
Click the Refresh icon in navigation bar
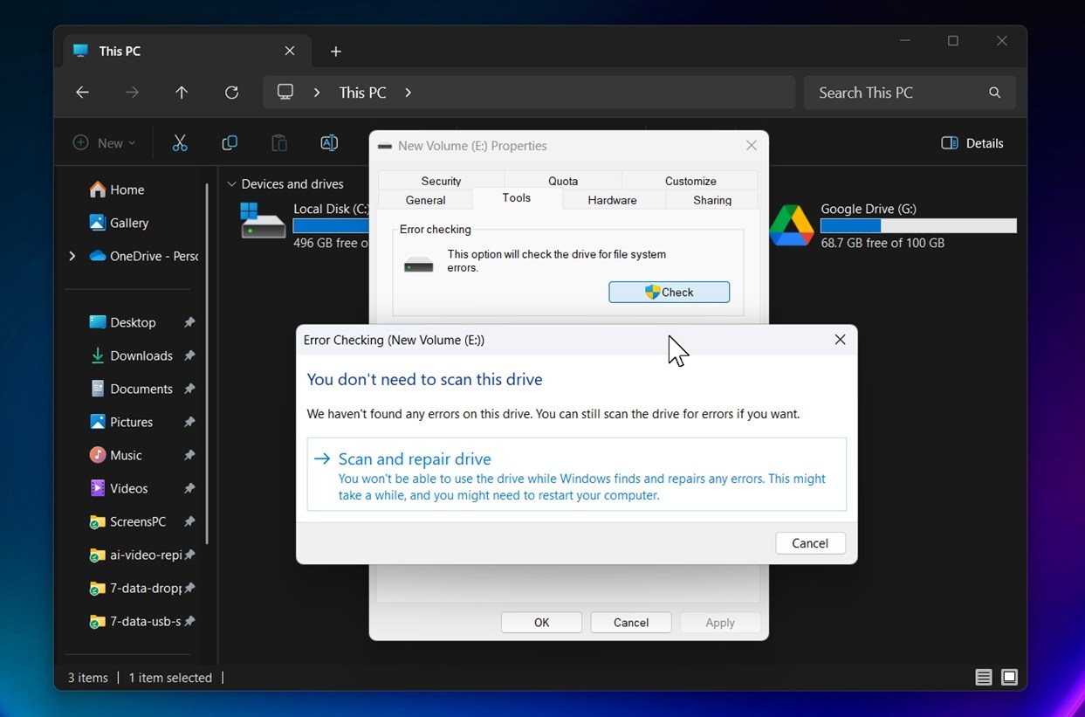pyautogui.click(x=231, y=93)
